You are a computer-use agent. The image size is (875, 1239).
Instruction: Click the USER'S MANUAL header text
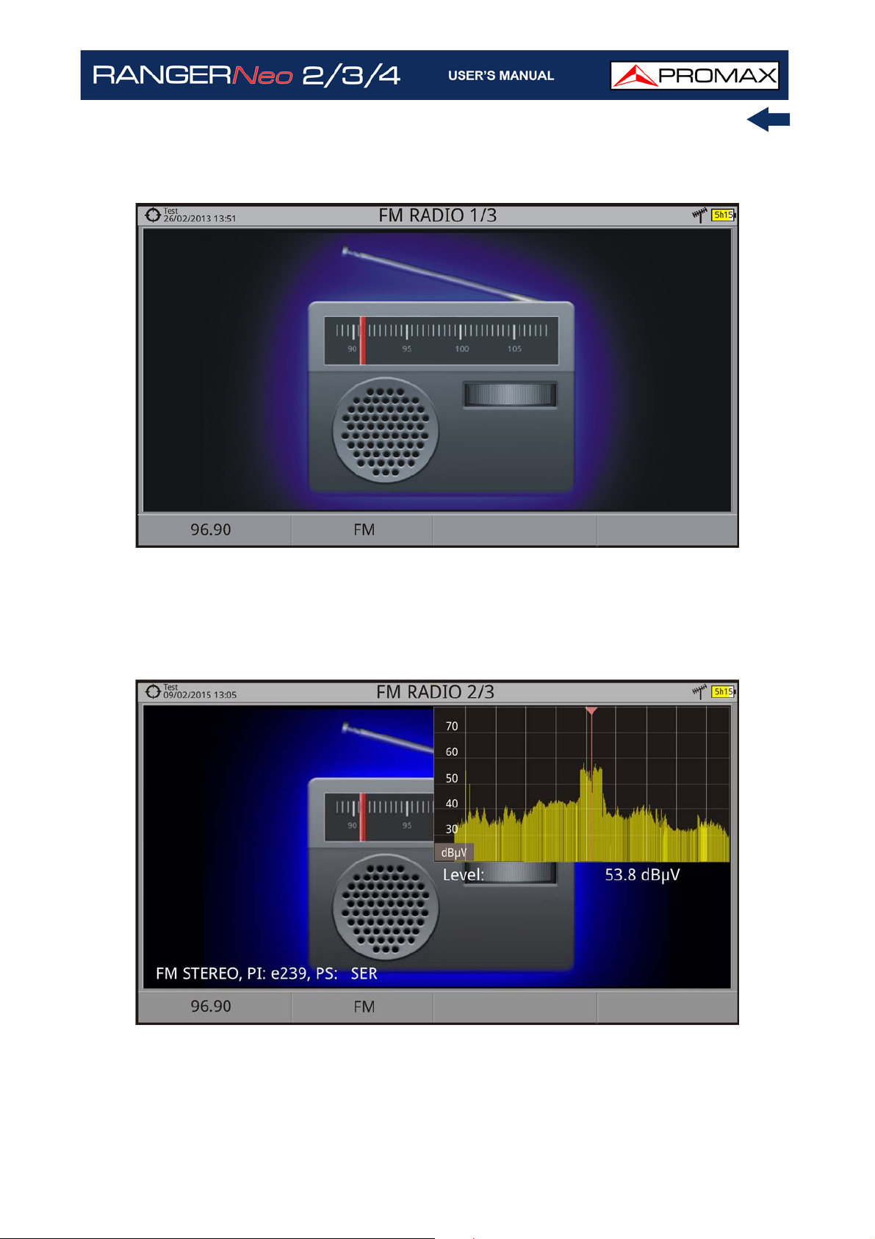(x=501, y=76)
